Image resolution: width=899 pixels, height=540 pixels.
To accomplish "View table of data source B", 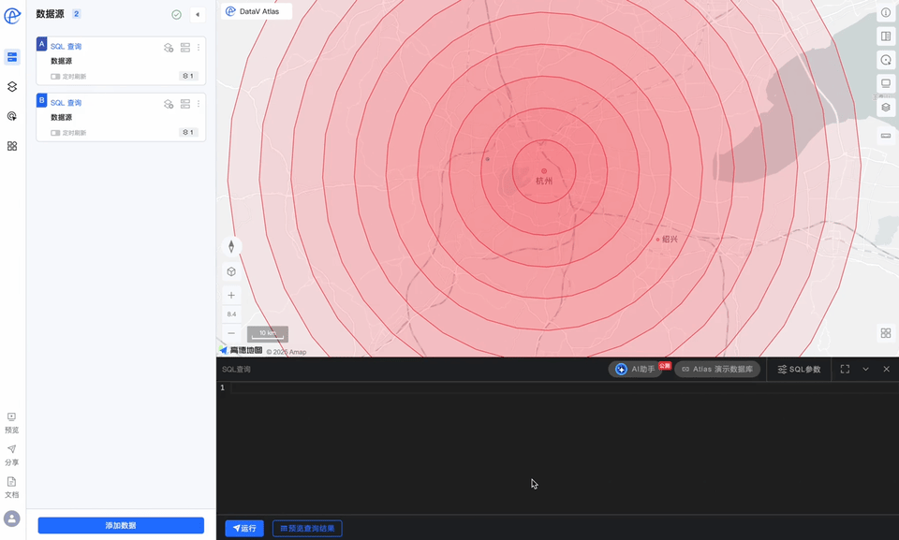I will click(185, 104).
